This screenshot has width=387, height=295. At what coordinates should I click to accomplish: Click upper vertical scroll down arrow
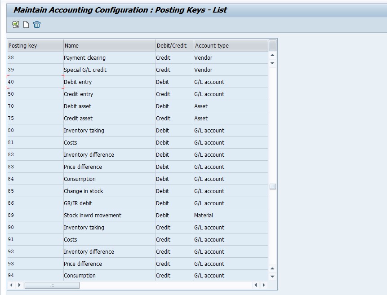click(272, 63)
